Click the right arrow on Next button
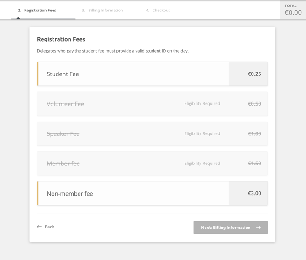 (x=259, y=228)
